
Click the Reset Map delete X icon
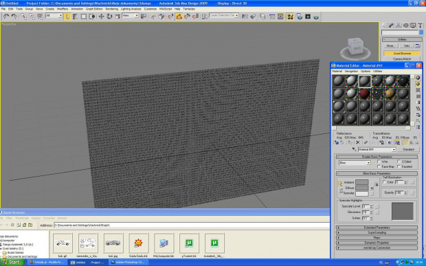coord(358,143)
